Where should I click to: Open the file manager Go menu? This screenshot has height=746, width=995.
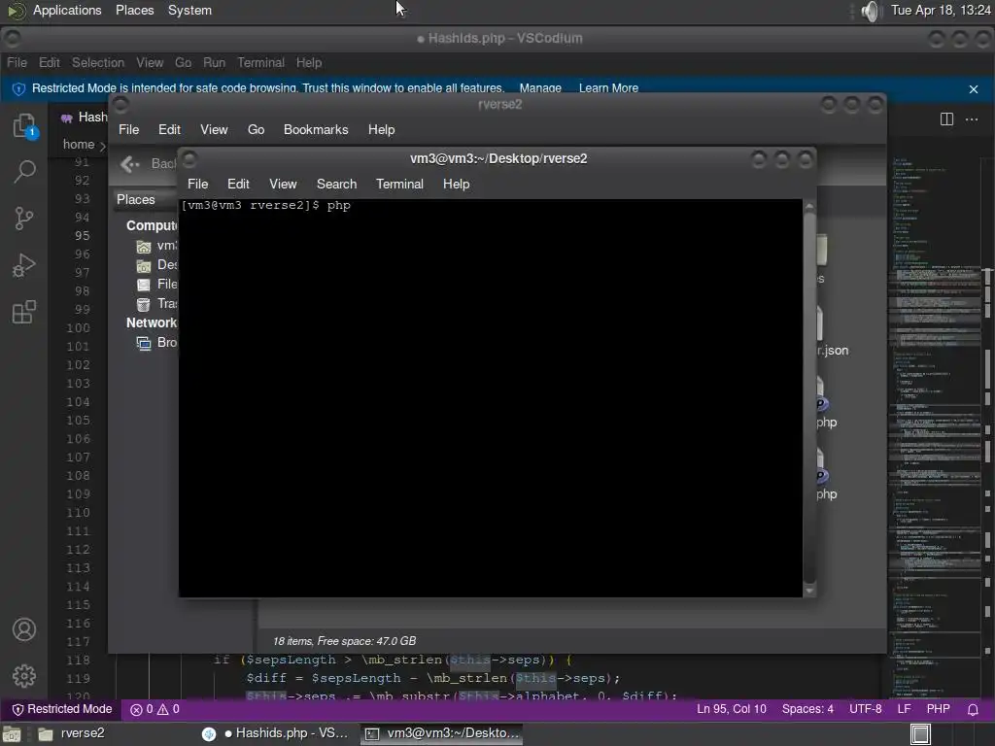256,129
